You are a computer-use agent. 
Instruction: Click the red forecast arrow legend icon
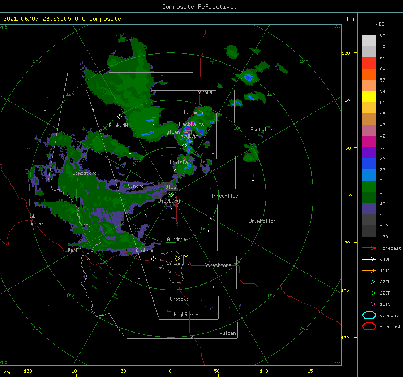coord(369,248)
